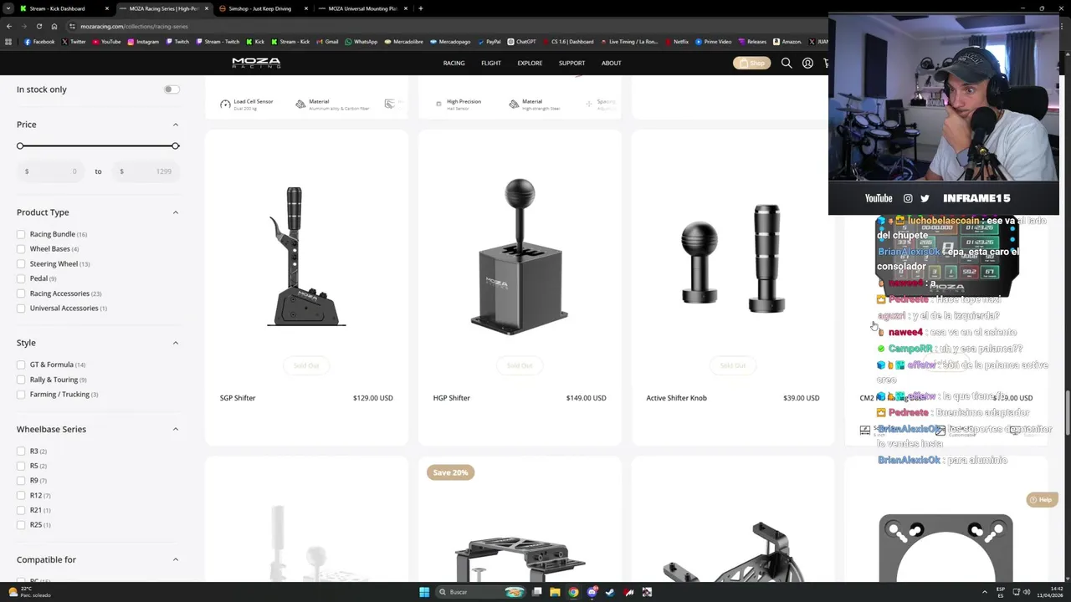Collapse the Wheelbase Series filter section
The width and height of the screenshot is (1071, 602).
point(175,429)
